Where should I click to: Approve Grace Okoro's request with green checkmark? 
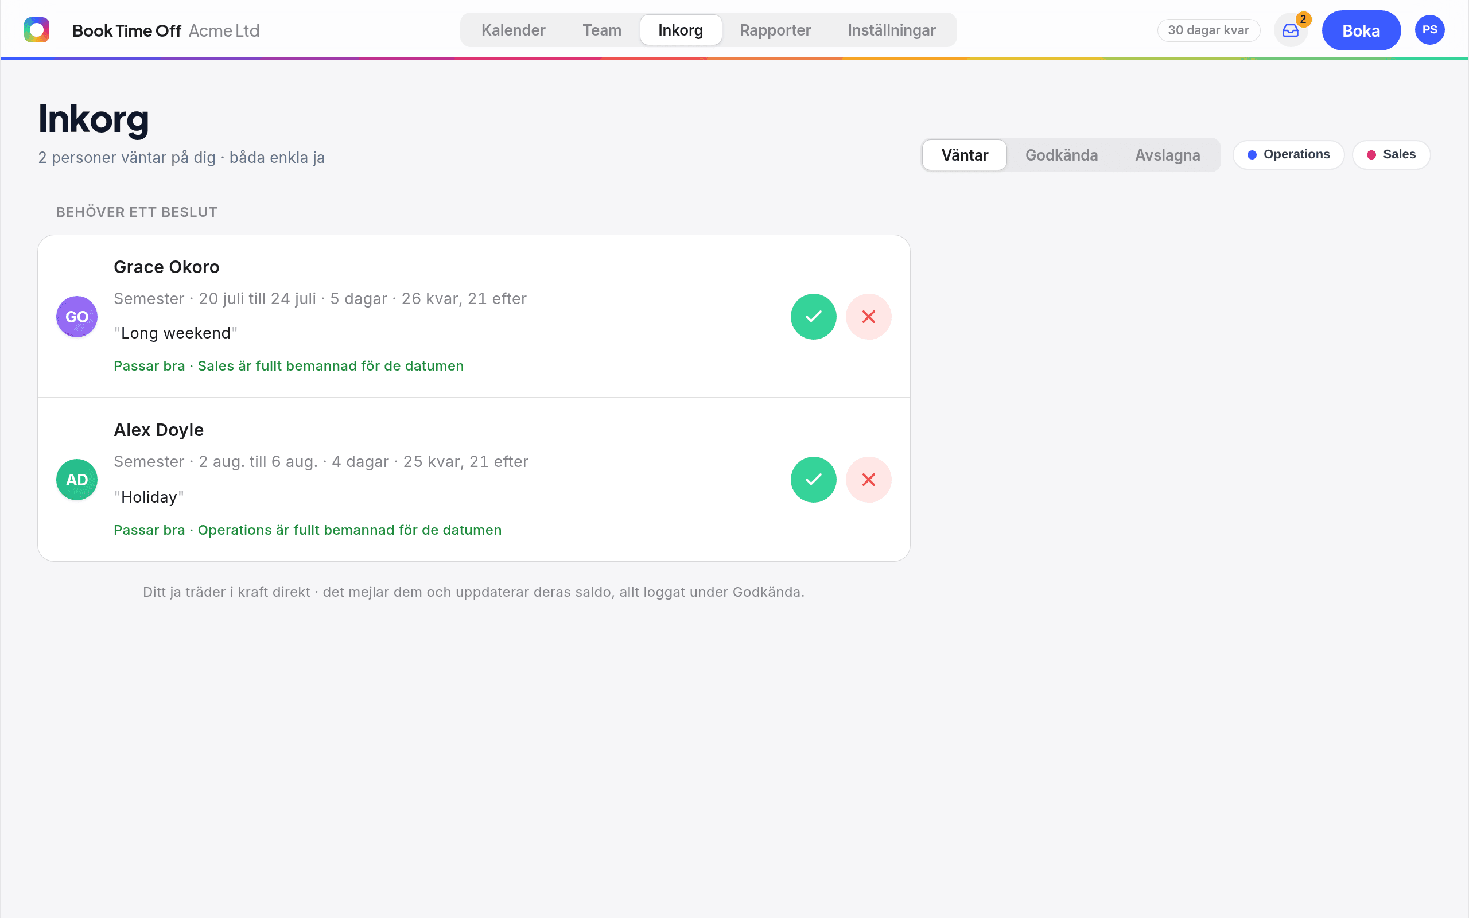point(814,316)
